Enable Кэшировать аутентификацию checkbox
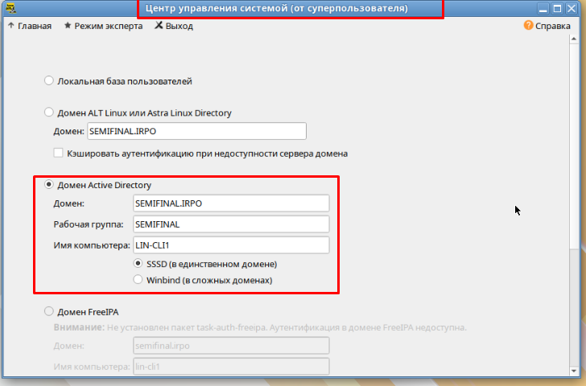This screenshot has height=386, width=586. pos(58,153)
